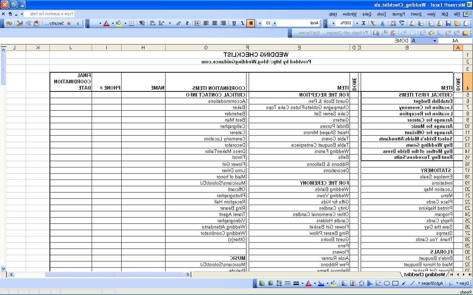Click the Fill Color bucket on the Formatting toolbar

[119, 23]
